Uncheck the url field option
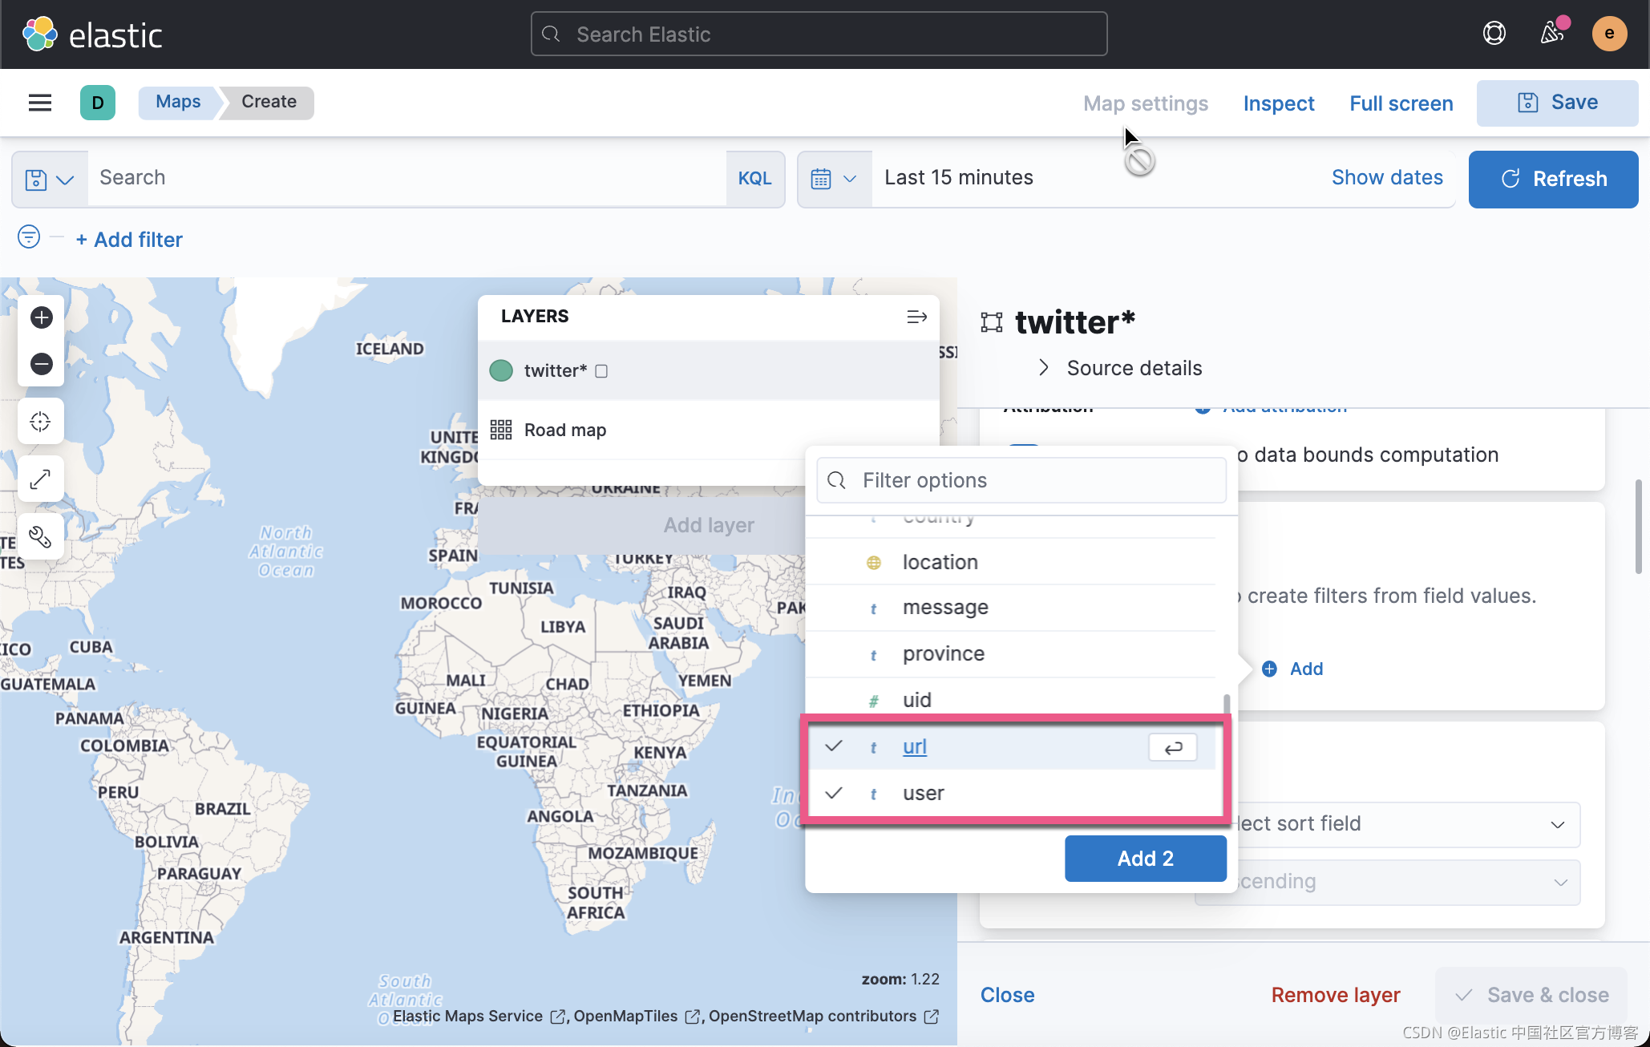This screenshot has height=1047, width=1650. (1010, 746)
